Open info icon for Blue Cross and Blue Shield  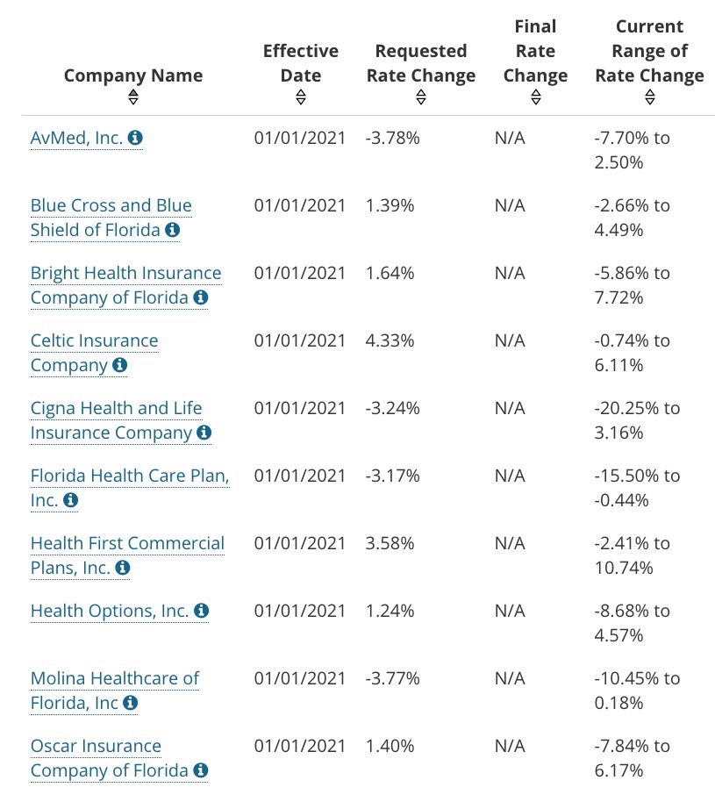172,230
